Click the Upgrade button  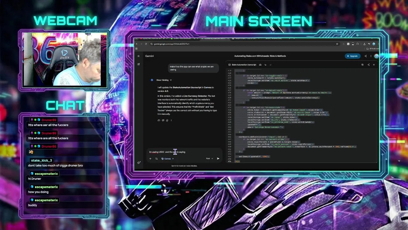coord(352,56)
